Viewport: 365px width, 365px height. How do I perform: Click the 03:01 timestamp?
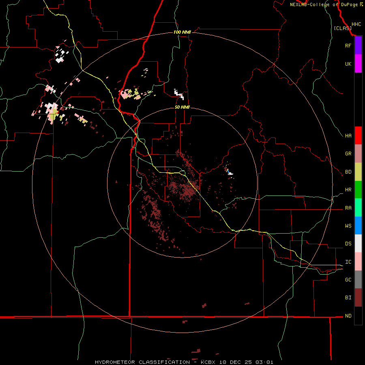264,362
